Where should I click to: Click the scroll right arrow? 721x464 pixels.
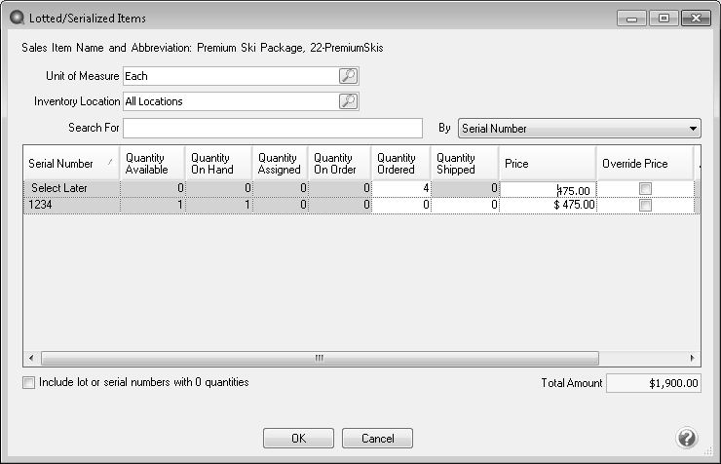[x=693, y=358]
